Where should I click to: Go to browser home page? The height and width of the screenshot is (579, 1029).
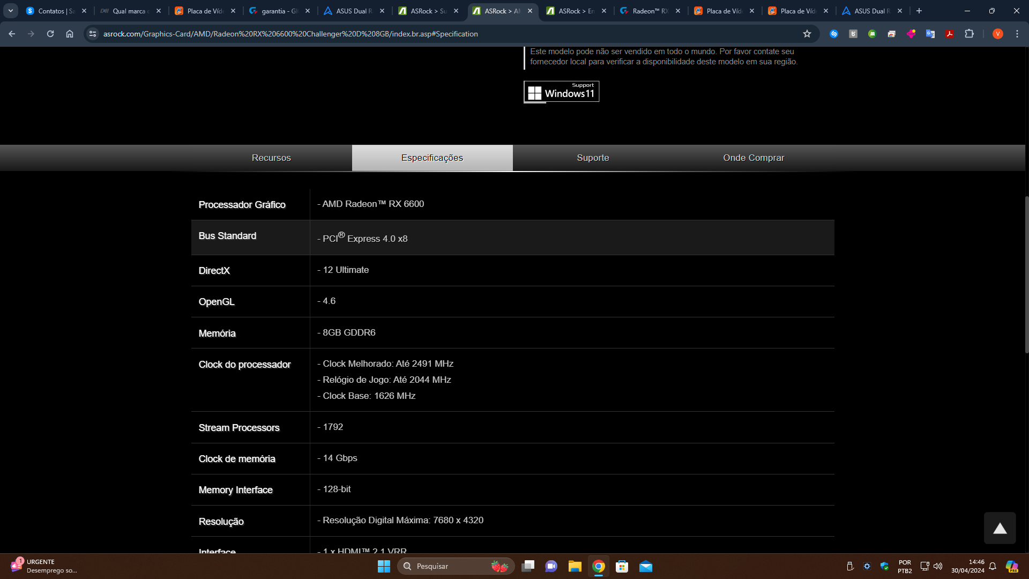pos(70,34)
